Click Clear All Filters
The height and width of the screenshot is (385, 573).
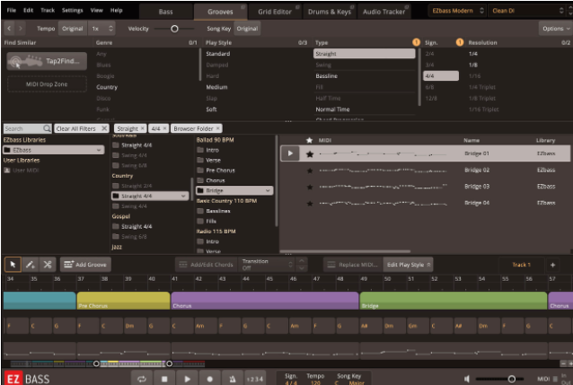pyautogui.click(x=82, y=128)
